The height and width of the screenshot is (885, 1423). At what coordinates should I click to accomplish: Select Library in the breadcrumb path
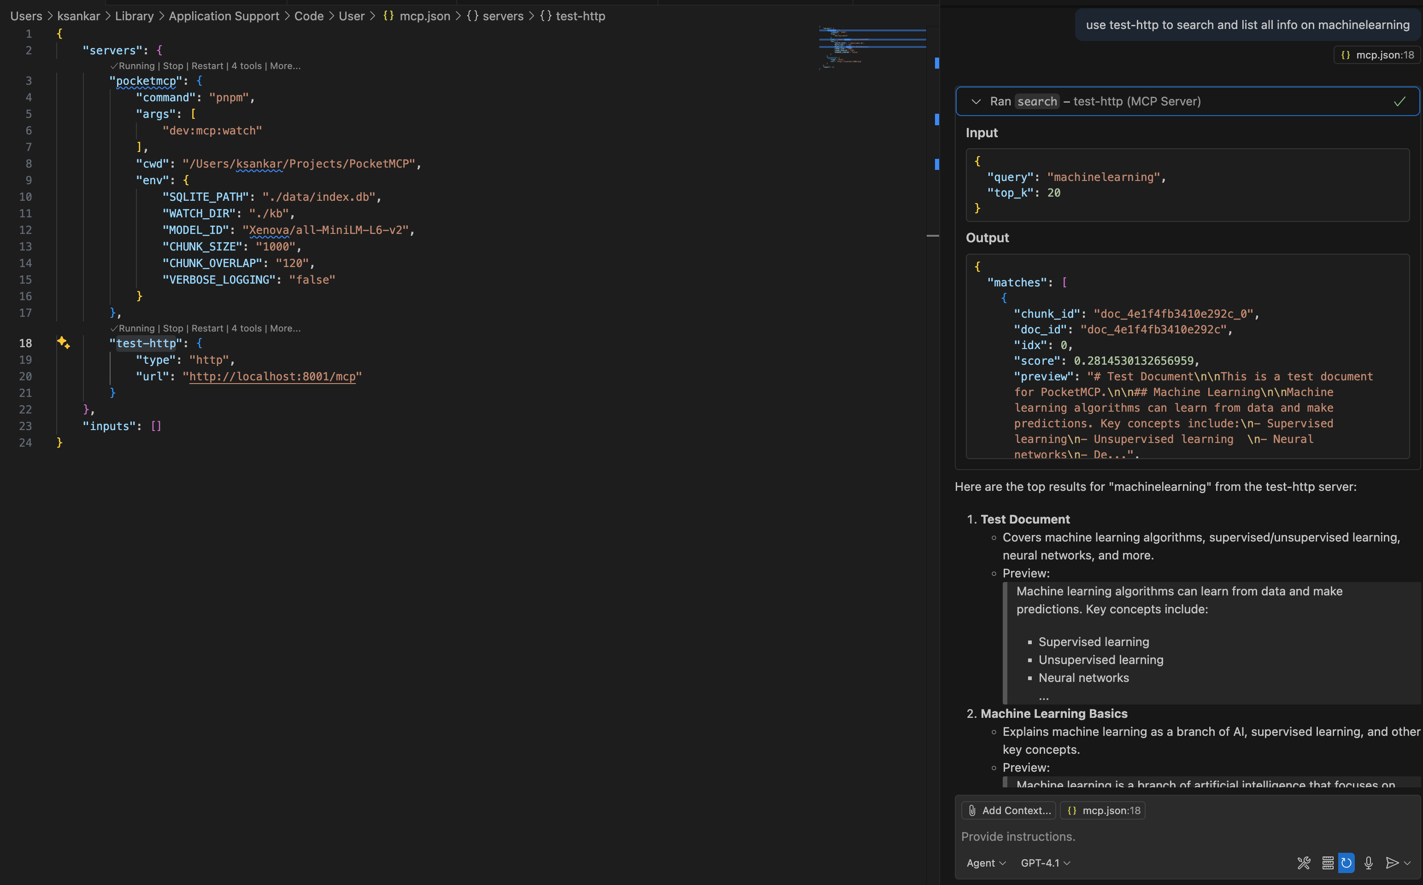[134, 16]
